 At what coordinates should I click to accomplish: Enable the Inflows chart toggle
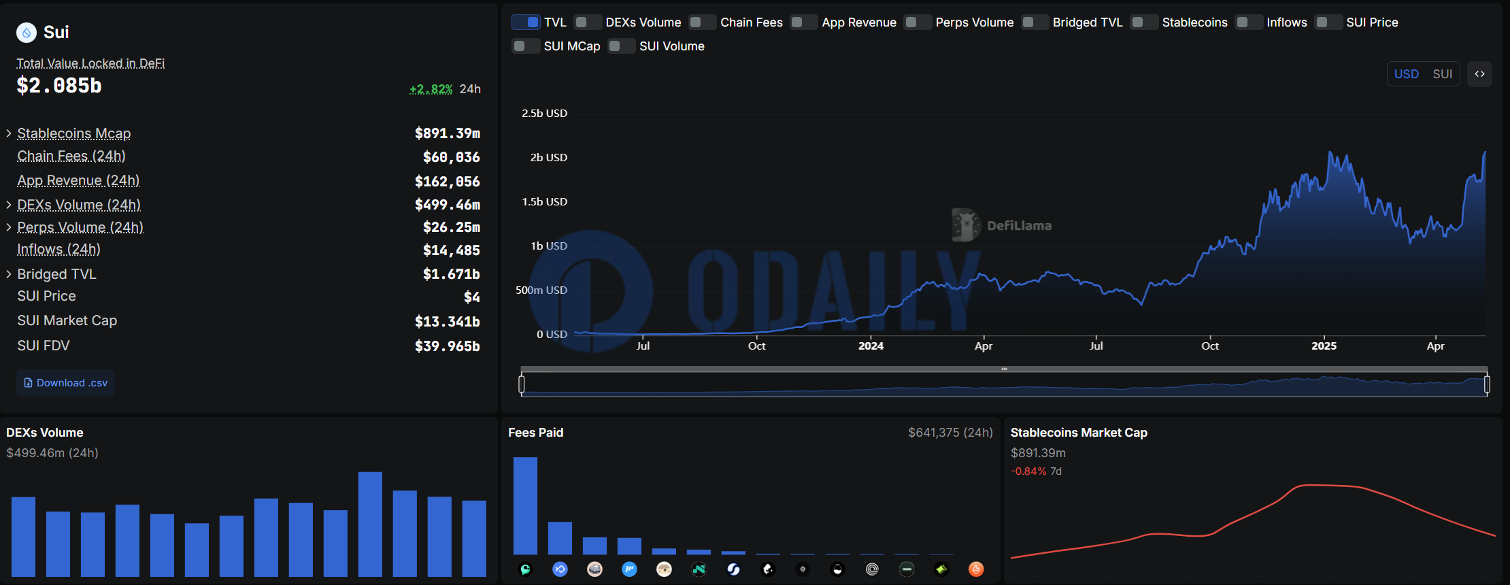(1249, 22)
